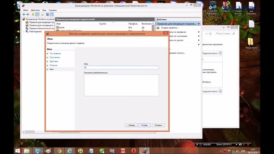The height and width of the screenshot is (154, 274).
Task: Click the blocked icon of the Bandi rule
Action: 57,27
